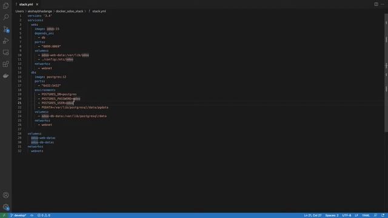Image resolution: width=388 pixels, height=218 pixels.
Task: Click docker_odoo_stack in the breadcrumb
Action: [x=69, y=12]
